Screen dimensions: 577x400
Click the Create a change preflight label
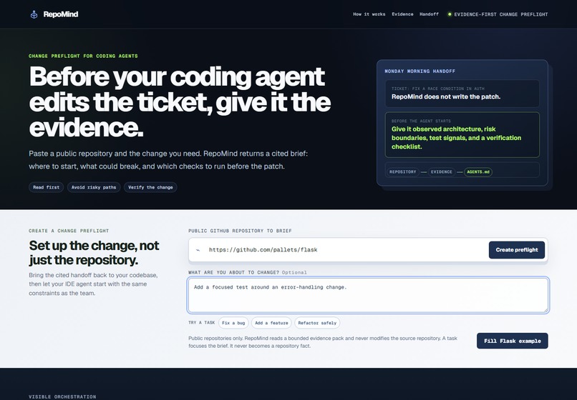(69, 231)
